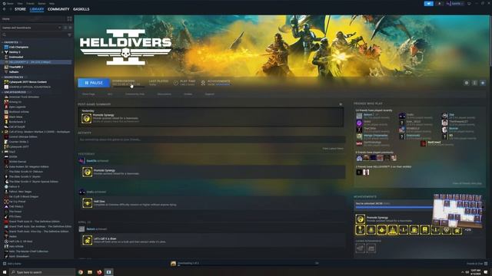This screenshot has width=492, height=276.
Task: Go to the STORE tab
Action: click(x=20, y=9)
